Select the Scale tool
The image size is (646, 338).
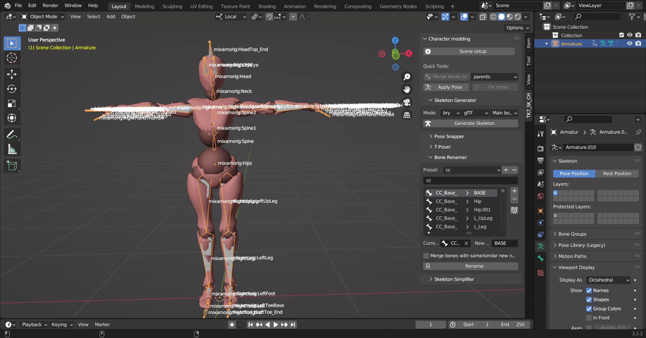[12, 104]
